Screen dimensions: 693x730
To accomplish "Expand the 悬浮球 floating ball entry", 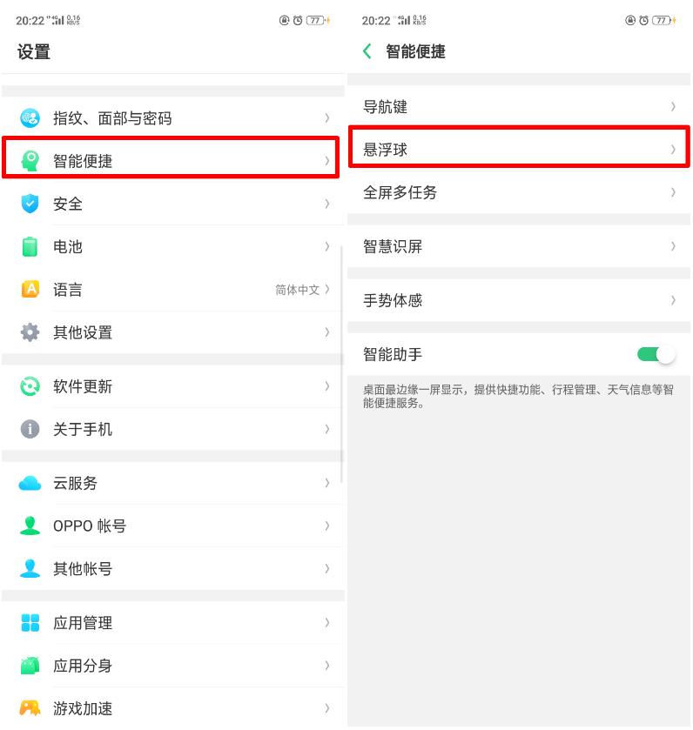I will coord(519,149).
